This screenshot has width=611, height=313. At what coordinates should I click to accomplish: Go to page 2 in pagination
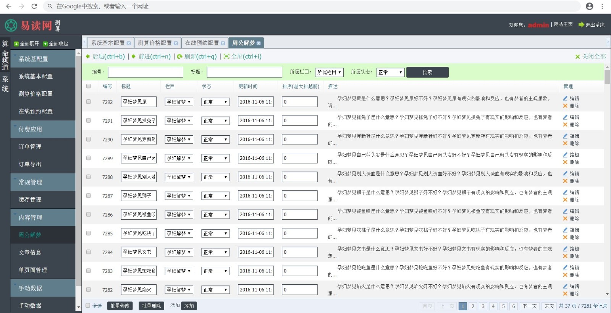click(473, 306)
